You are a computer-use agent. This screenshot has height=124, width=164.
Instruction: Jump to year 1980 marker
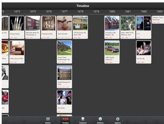[112, 11]
